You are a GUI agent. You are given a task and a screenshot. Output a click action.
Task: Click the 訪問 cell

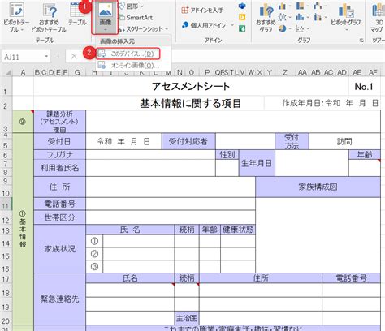tap(344, 141)
